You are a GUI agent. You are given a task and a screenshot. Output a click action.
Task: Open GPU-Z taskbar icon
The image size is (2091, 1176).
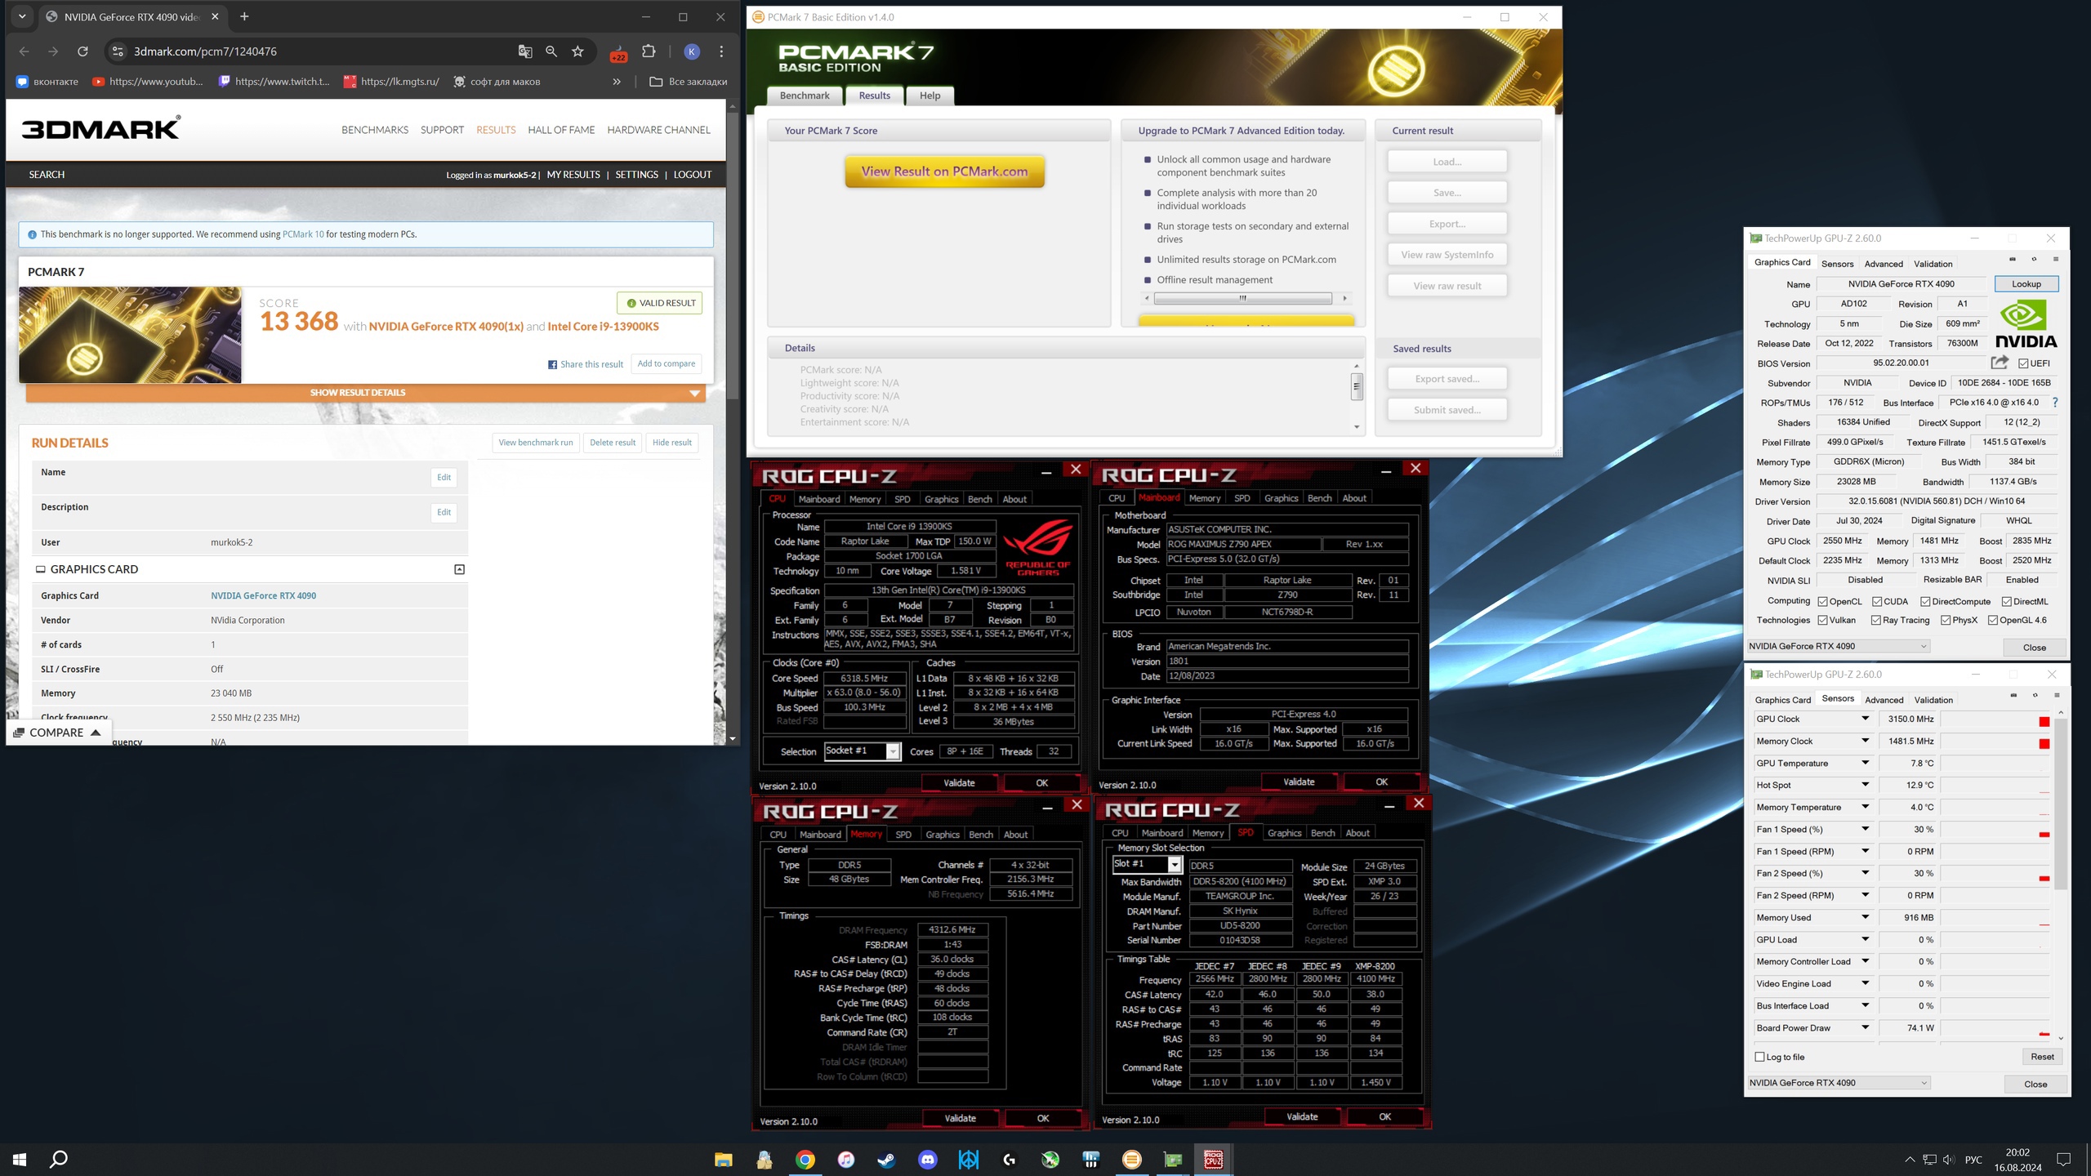point(1172,1160)
